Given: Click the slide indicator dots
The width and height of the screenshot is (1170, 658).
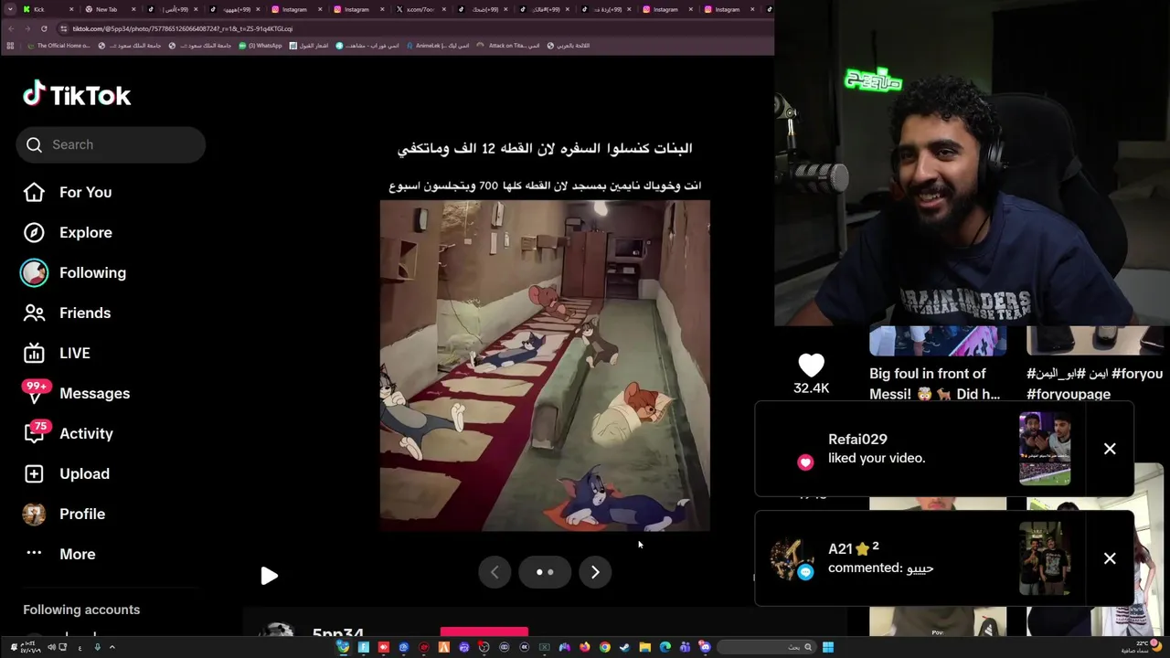Looking at the screenshot, I should click(545, 572).
